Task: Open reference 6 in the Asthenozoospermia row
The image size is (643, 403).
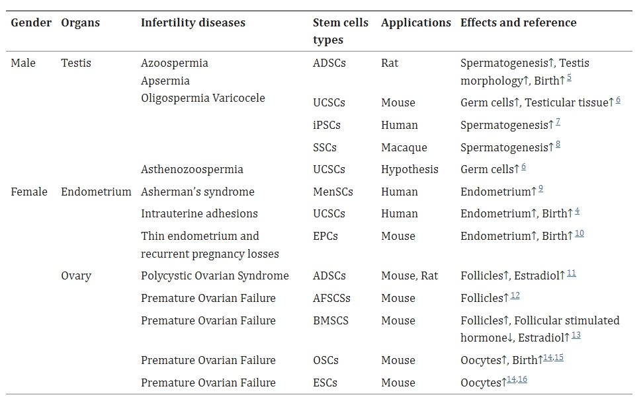Action: 523,166
